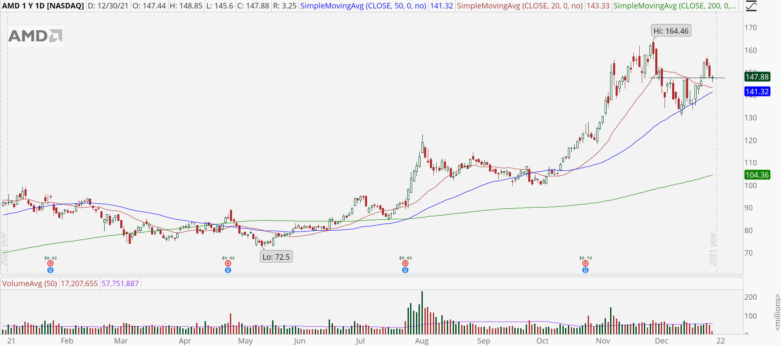Open the VolumeAvg (50) study label
This screenshot has width=781, height=346.
30,284
